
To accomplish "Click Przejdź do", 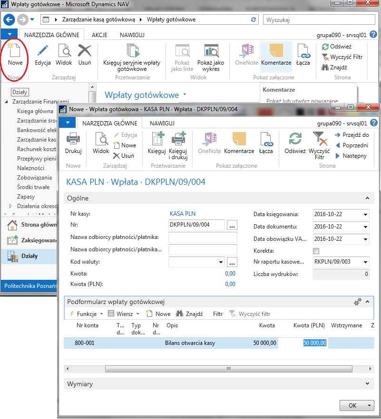I will pyautogui.click(x=352, y=135).
